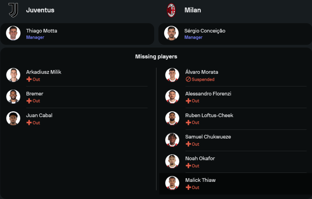Click Samuel Chukwueze's player avatar
The image size is (312, 199).
coord(172,140)
